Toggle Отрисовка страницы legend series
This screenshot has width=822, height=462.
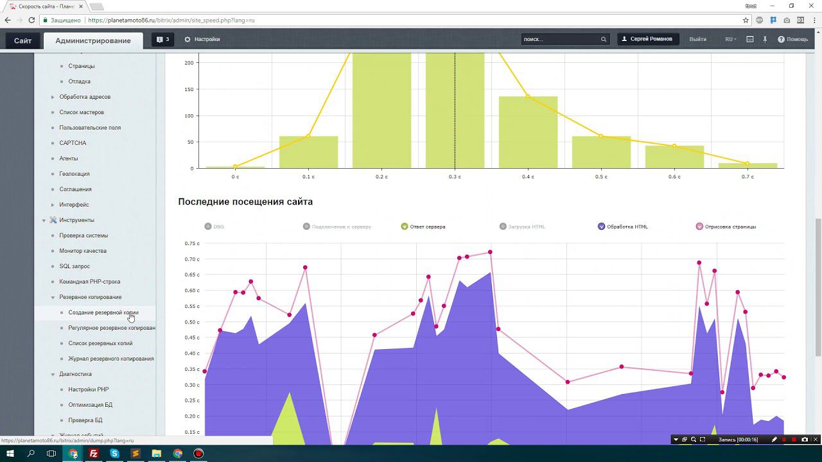[x=726, y=227]
